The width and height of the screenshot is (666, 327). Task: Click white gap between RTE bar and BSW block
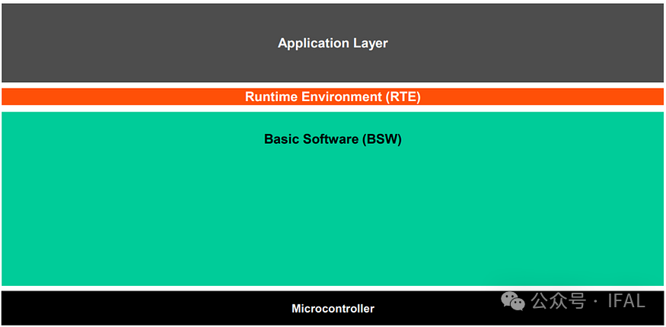(x=333, y=109)
